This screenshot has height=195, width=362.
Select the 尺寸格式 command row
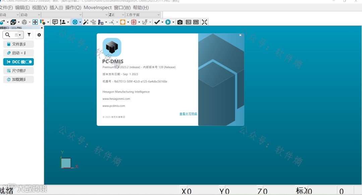pos(18,71)
